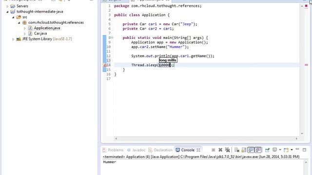Toggle Scroll Lock in the Console toolbar
The width and height of the screenshot is (312, 175).
[x=244, y=150]
